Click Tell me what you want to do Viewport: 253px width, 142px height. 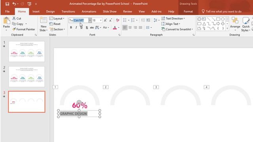224,11
